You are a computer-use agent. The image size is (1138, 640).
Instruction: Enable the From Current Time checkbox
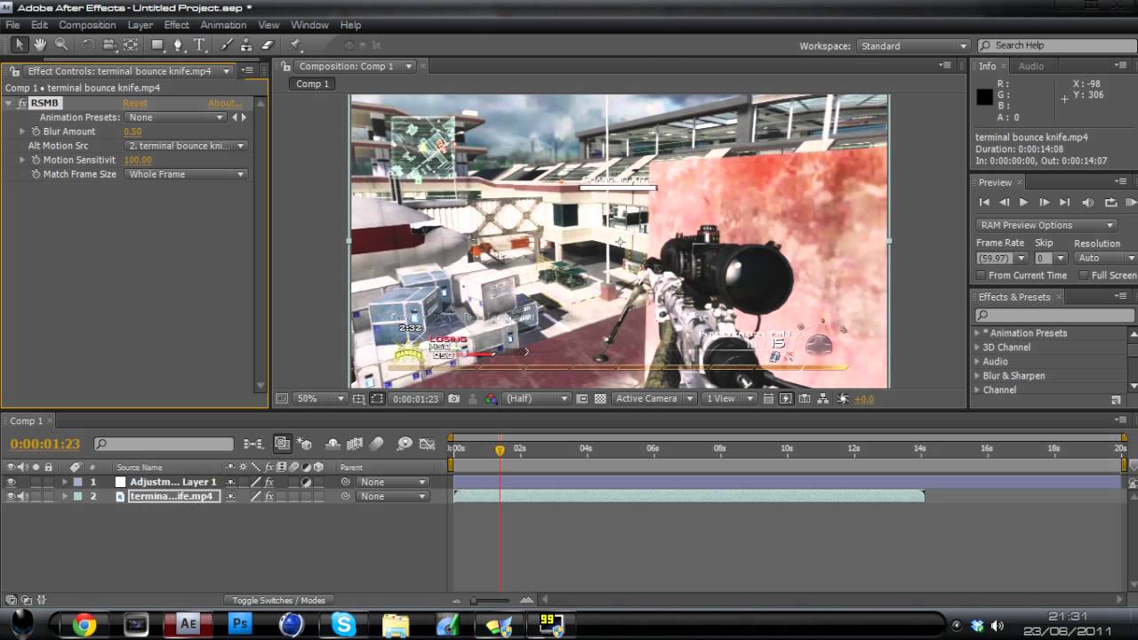(982, 276)
